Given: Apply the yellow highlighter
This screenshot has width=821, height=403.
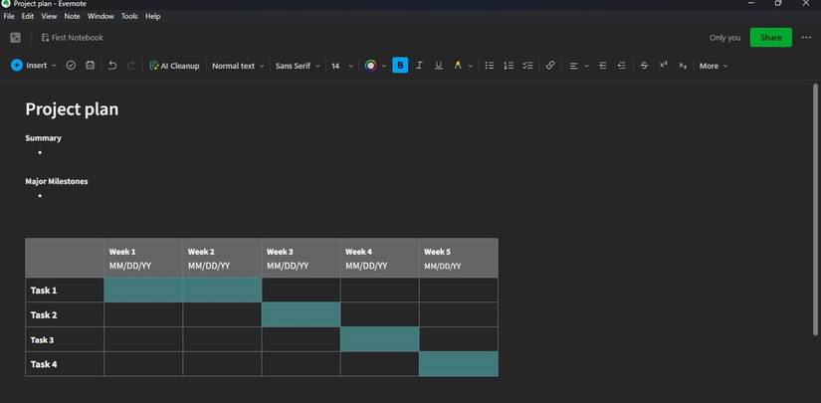Looking at the screenshot, I should (458, 66).
